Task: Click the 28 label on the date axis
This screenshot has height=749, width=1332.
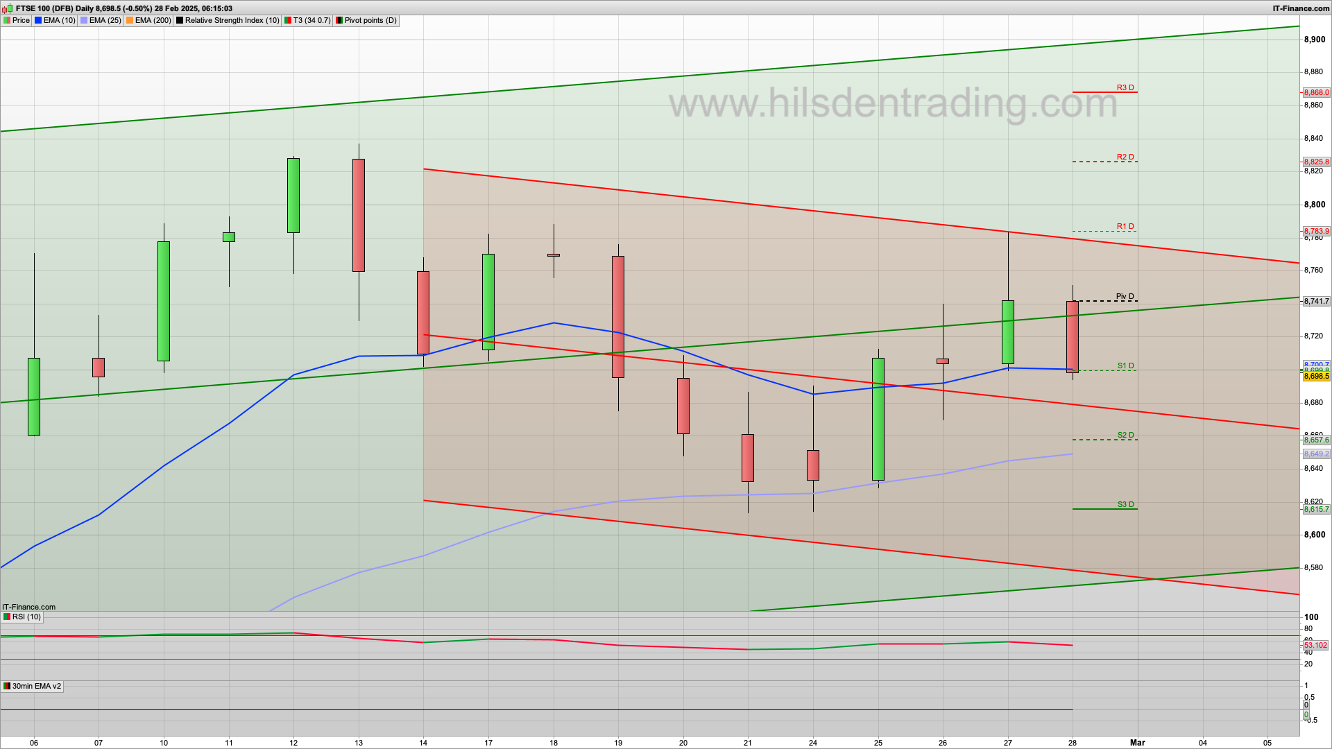Action: pyautogui.click(x=1073, y=743)
